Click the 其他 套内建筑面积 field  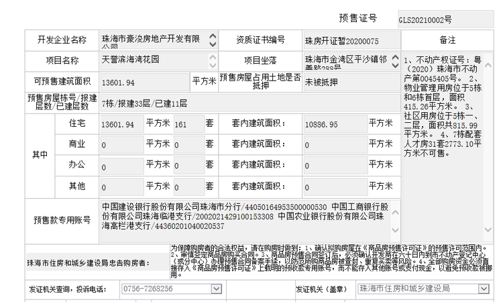tap(335, 187)
